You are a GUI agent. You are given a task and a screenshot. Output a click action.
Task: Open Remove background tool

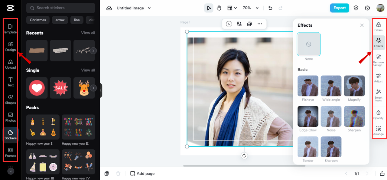point(379,60)
